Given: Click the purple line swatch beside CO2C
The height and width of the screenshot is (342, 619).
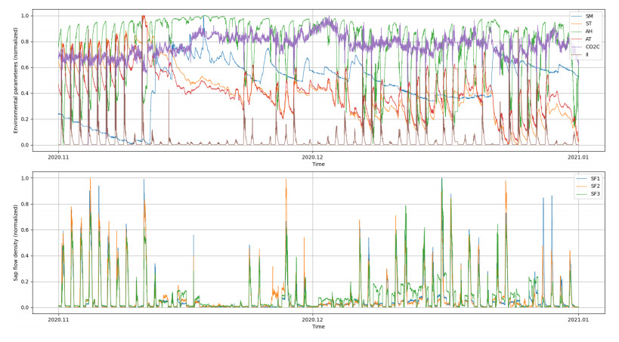Looking at the screenshot, I should pos(577,46).
